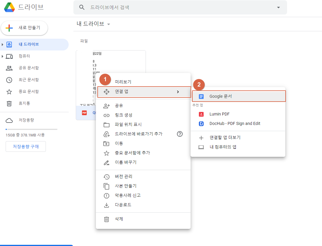Open 공유 문서함 in sidebar

tap(29, 68)
